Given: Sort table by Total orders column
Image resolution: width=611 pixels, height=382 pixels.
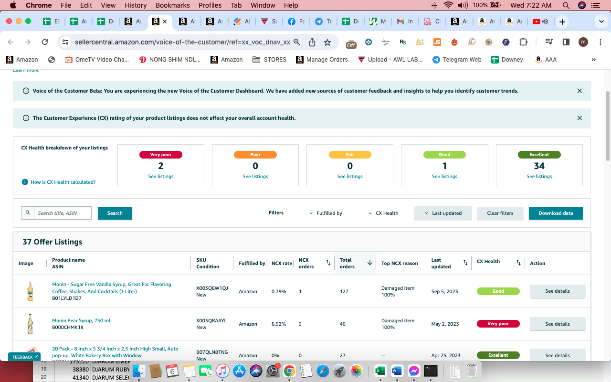Looking at the screenshot, I should click(x=370, y=263).
